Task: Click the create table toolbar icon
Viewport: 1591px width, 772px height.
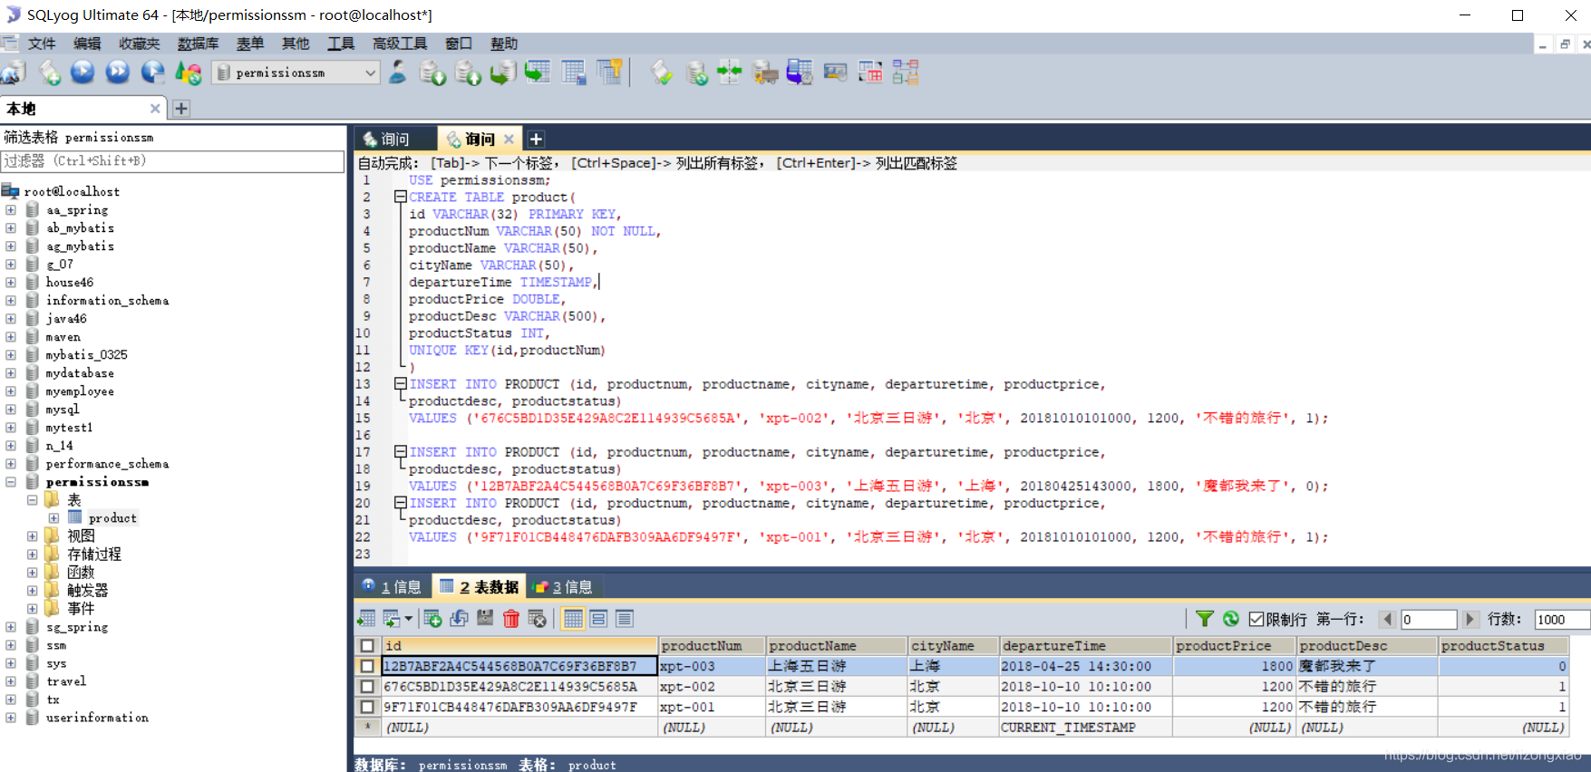Action: (538, 72)
